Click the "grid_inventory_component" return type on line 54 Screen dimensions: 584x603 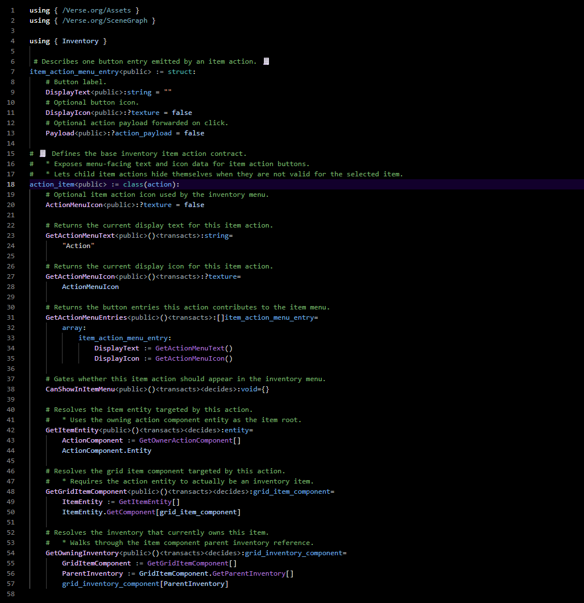(293, 553)
